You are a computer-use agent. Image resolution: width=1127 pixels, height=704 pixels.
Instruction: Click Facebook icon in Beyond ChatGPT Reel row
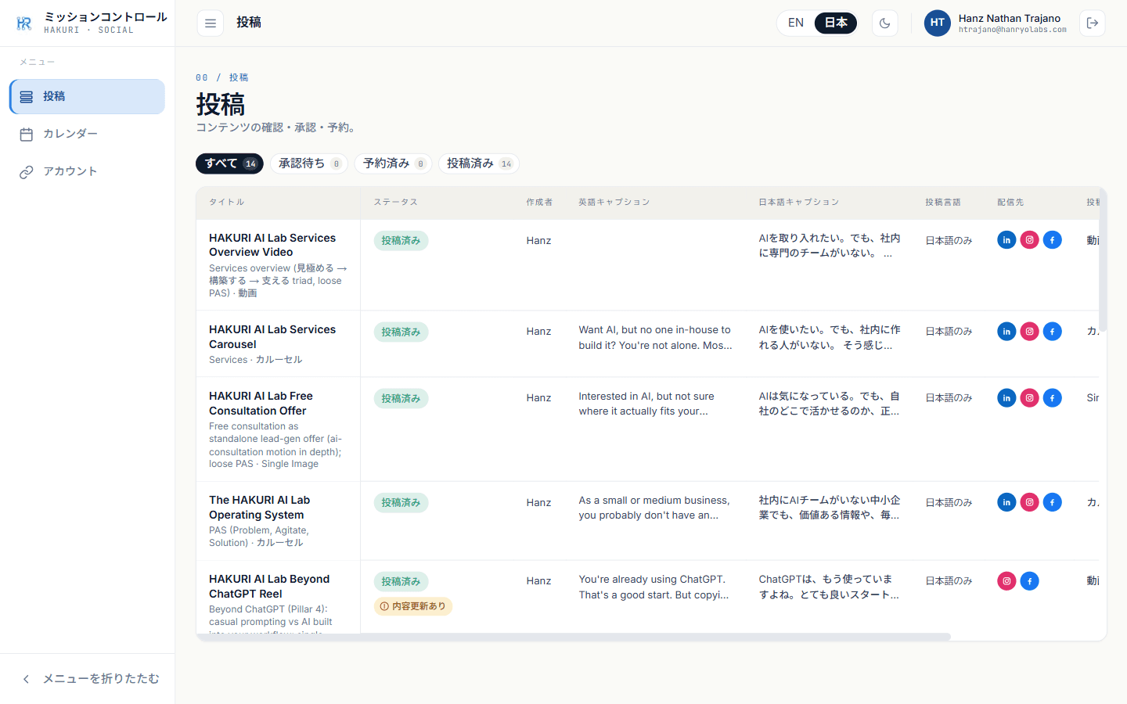(x=1030, y=581)
